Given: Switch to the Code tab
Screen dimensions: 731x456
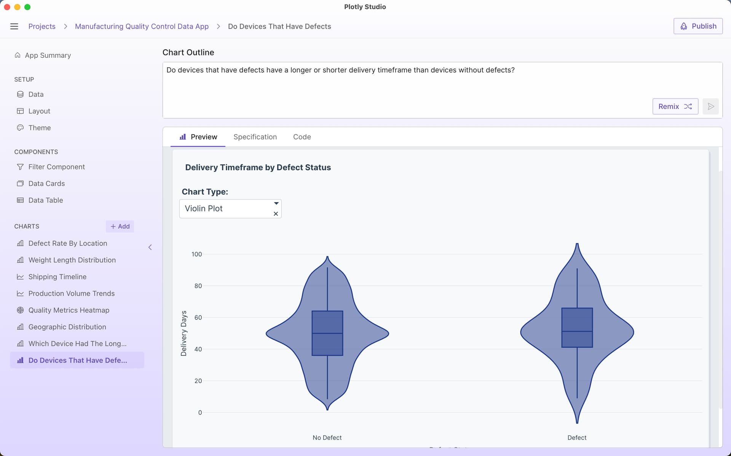Looking at the screenshot, I should [302, 137].
